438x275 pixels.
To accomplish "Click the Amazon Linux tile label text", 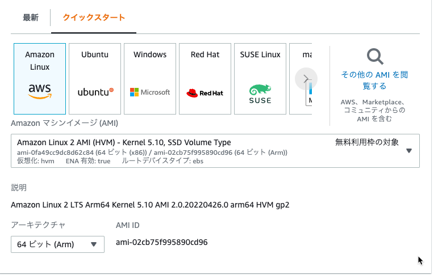I will [40, 61].
